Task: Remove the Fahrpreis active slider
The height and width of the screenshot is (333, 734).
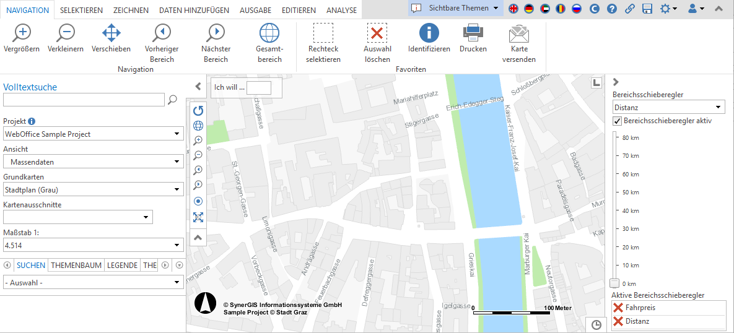Action: 618,308
